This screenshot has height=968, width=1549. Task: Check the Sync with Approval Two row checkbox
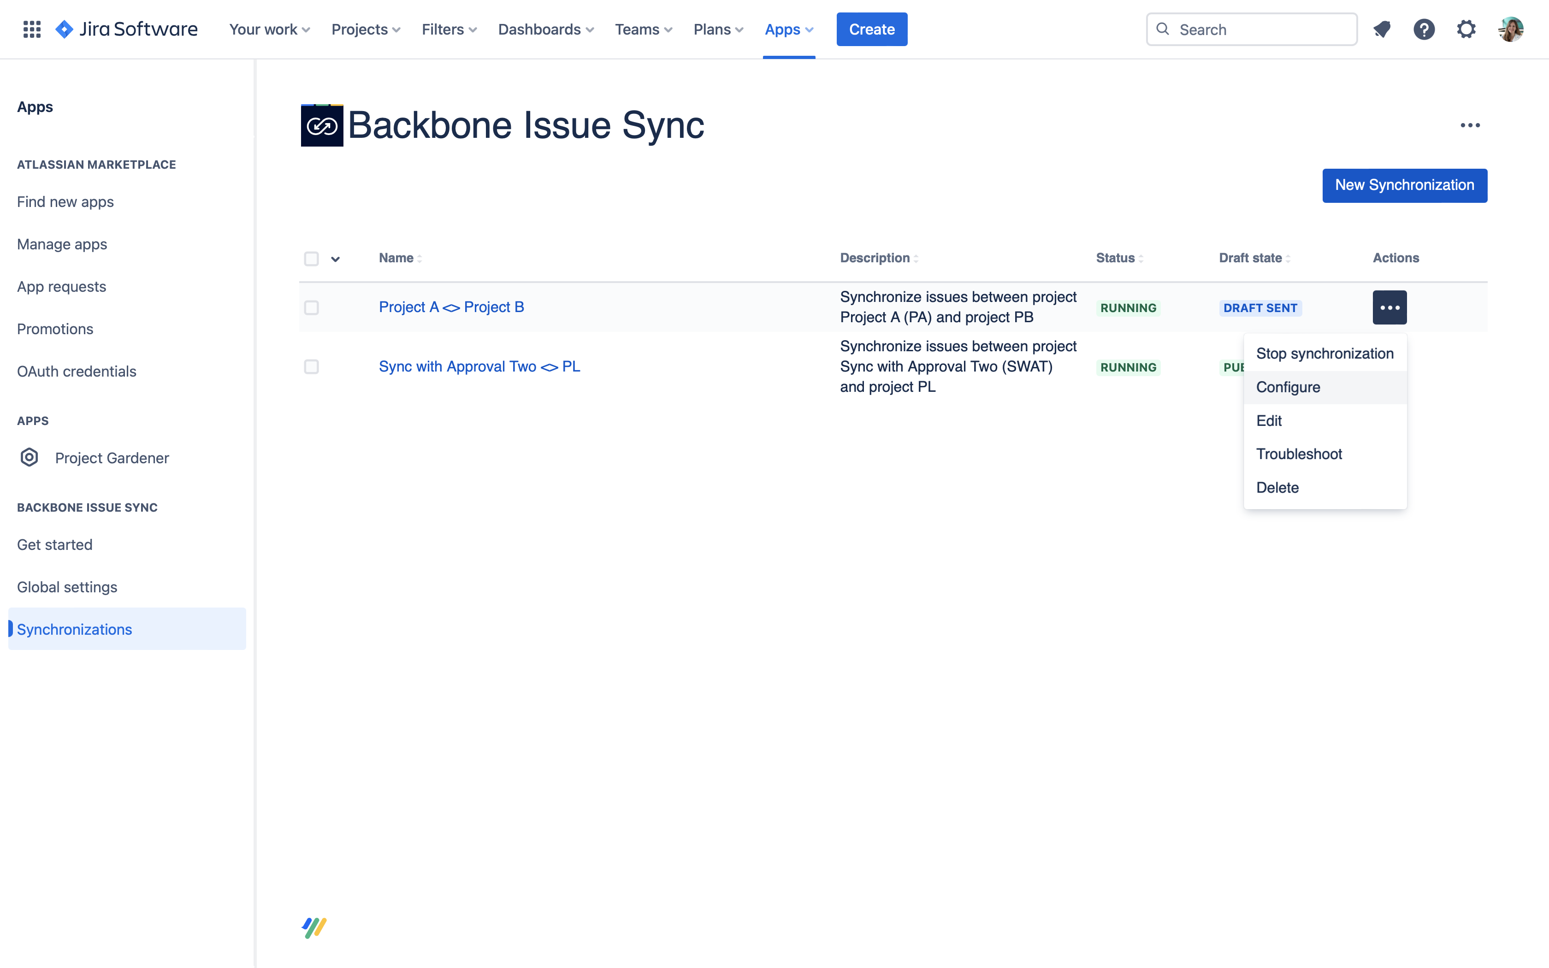pyautogui.click(x=311, y=367)
